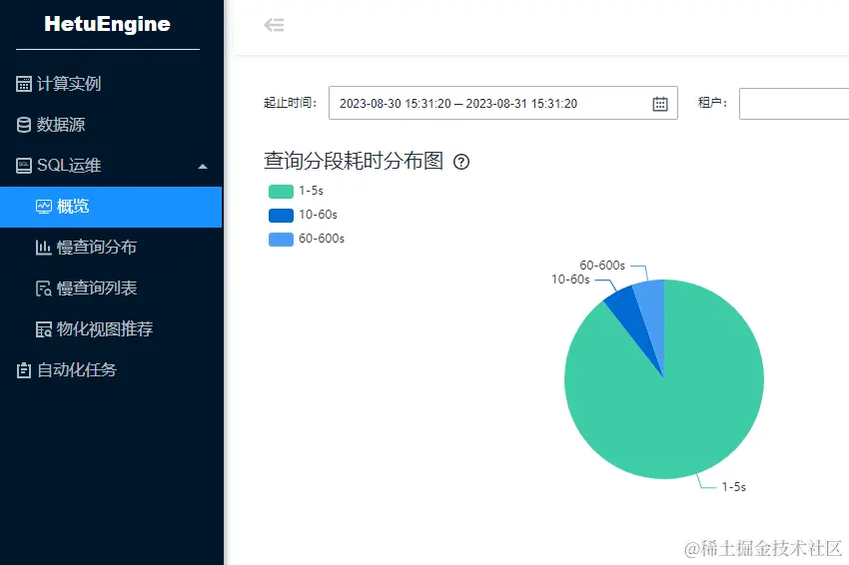Click the 租户 label
The width and height of the screenshot is (849, 565).
point(712,102)
